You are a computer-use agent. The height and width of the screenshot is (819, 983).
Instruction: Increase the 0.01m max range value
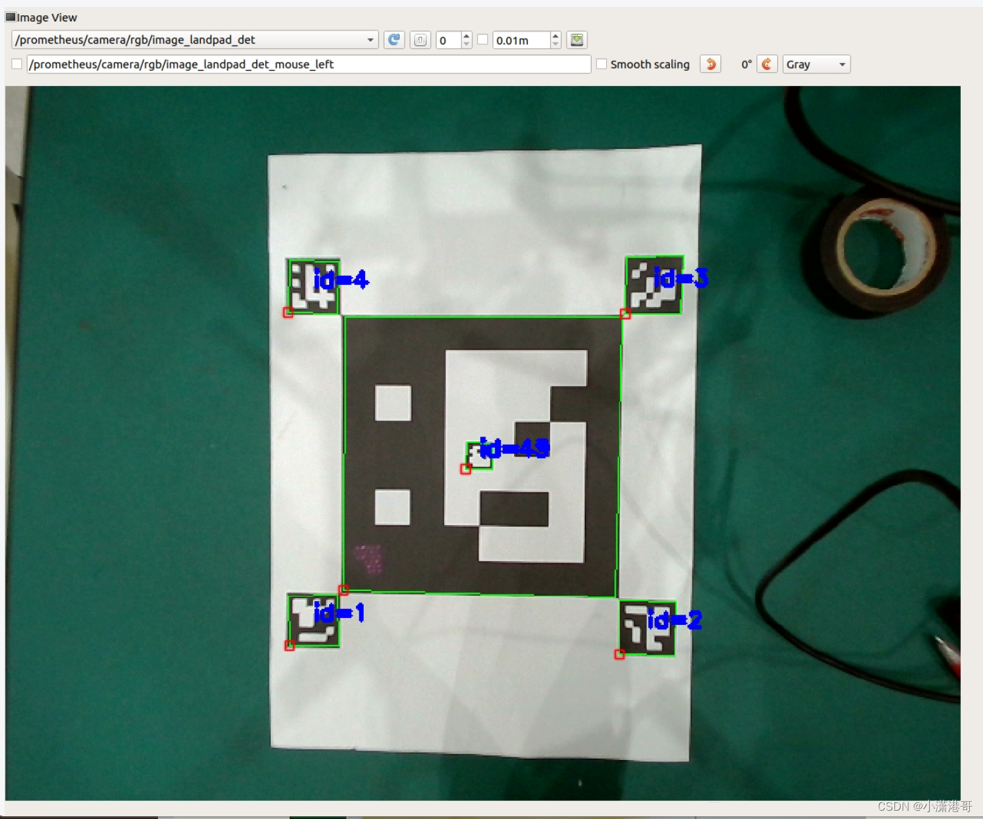[555, 36]
